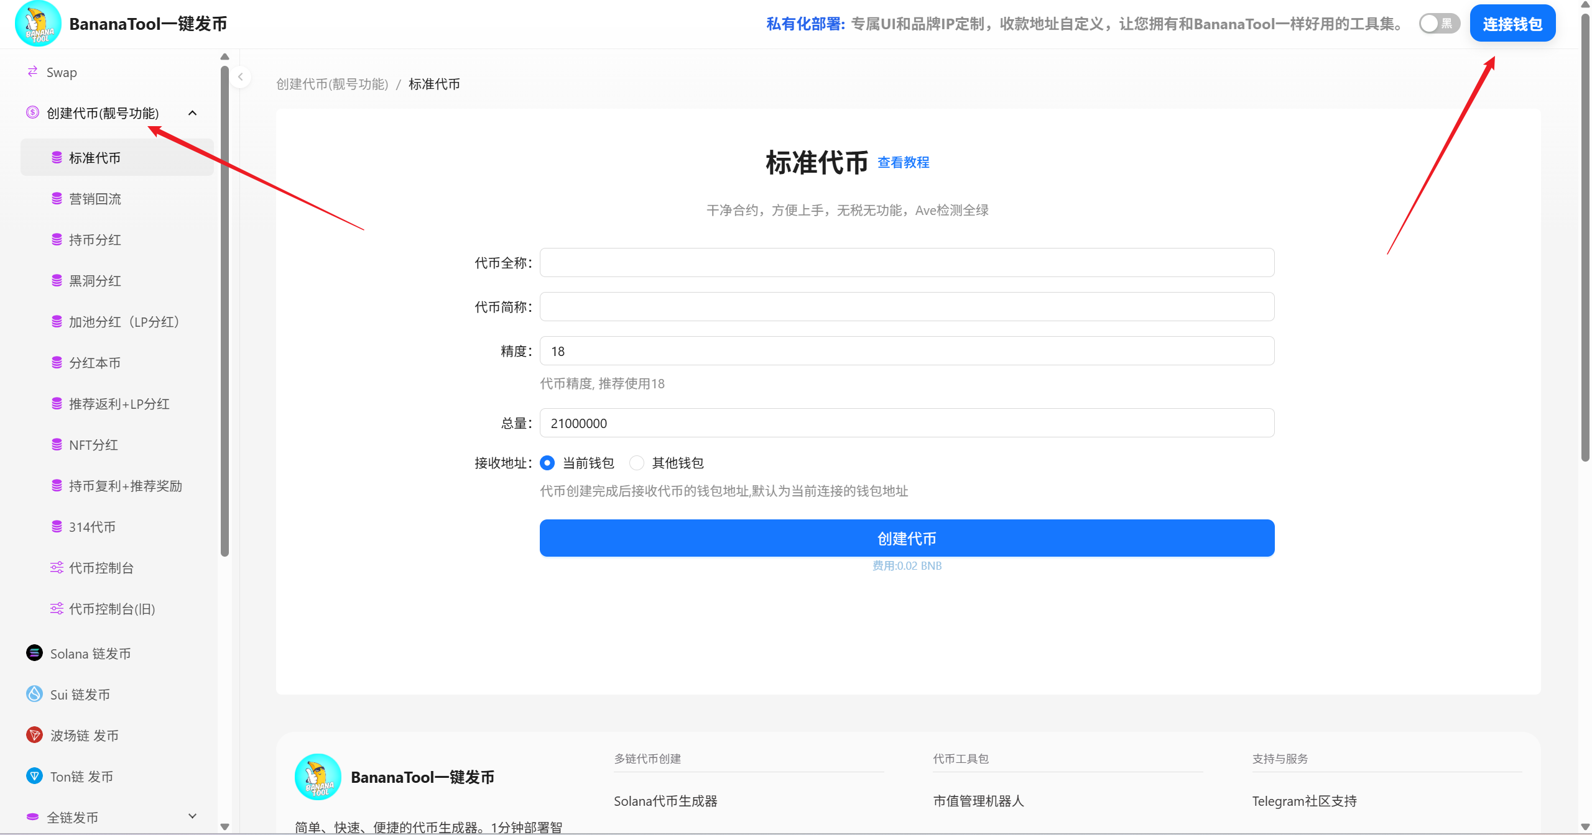The height and width of the screenshot is (835, 1592).
Task: Select the 波场链 发币 Tron icon
Action: pos(33,735)
